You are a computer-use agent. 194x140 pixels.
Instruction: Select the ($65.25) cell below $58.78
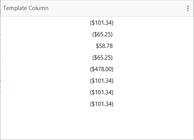[102, 58]
